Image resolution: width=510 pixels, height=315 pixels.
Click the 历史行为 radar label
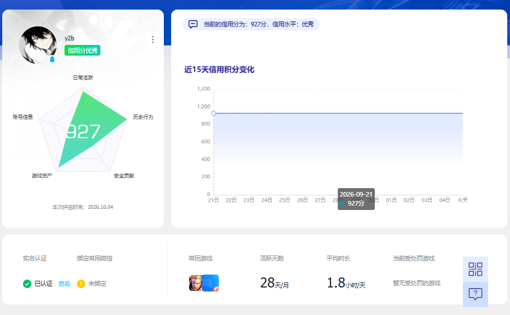coord(143,117)
